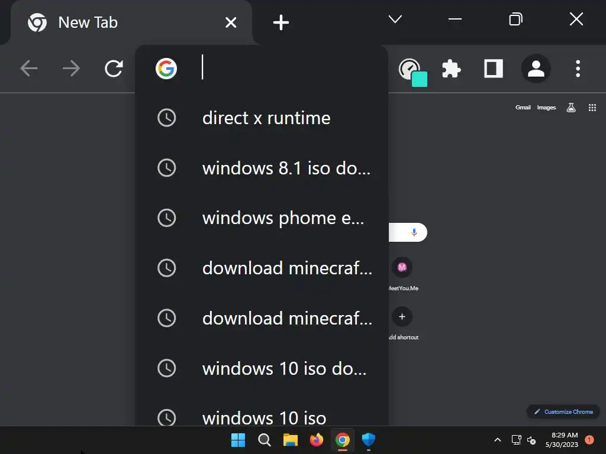Show hidden tray icons chevron
606x454 pixels.
pyautogui.click(x=498, y=440)
